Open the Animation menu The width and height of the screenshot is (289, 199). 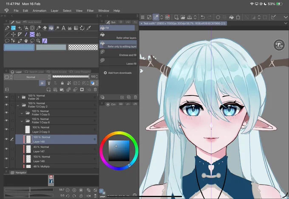(40, 11)
